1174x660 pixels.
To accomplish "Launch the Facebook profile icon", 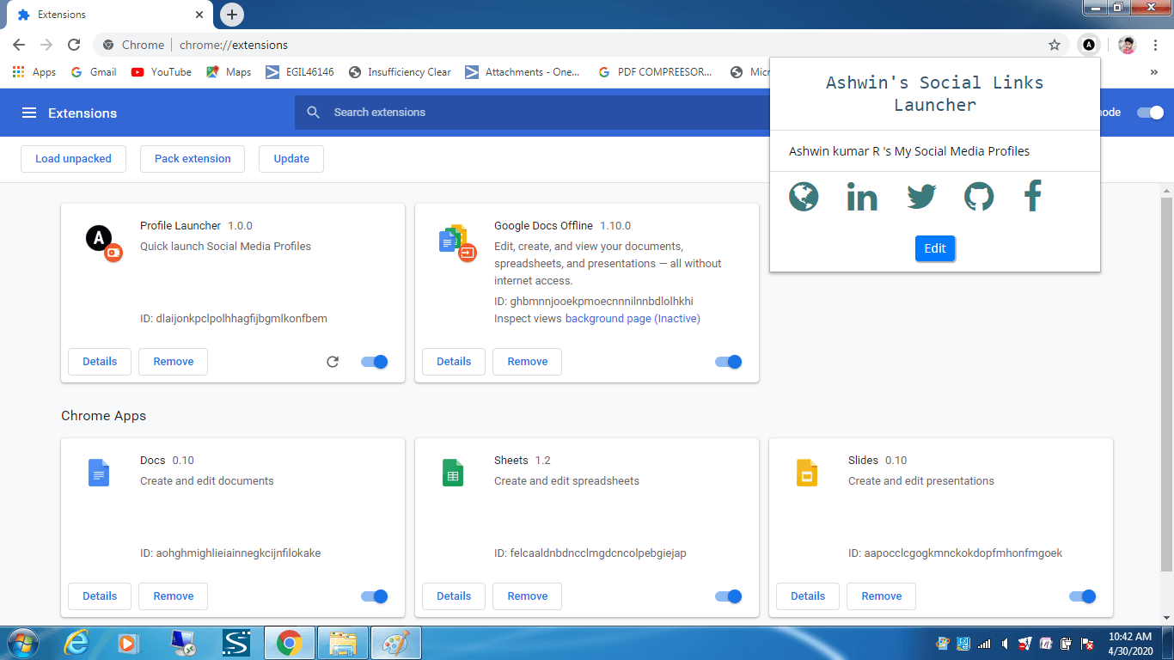I will 1033,196.
